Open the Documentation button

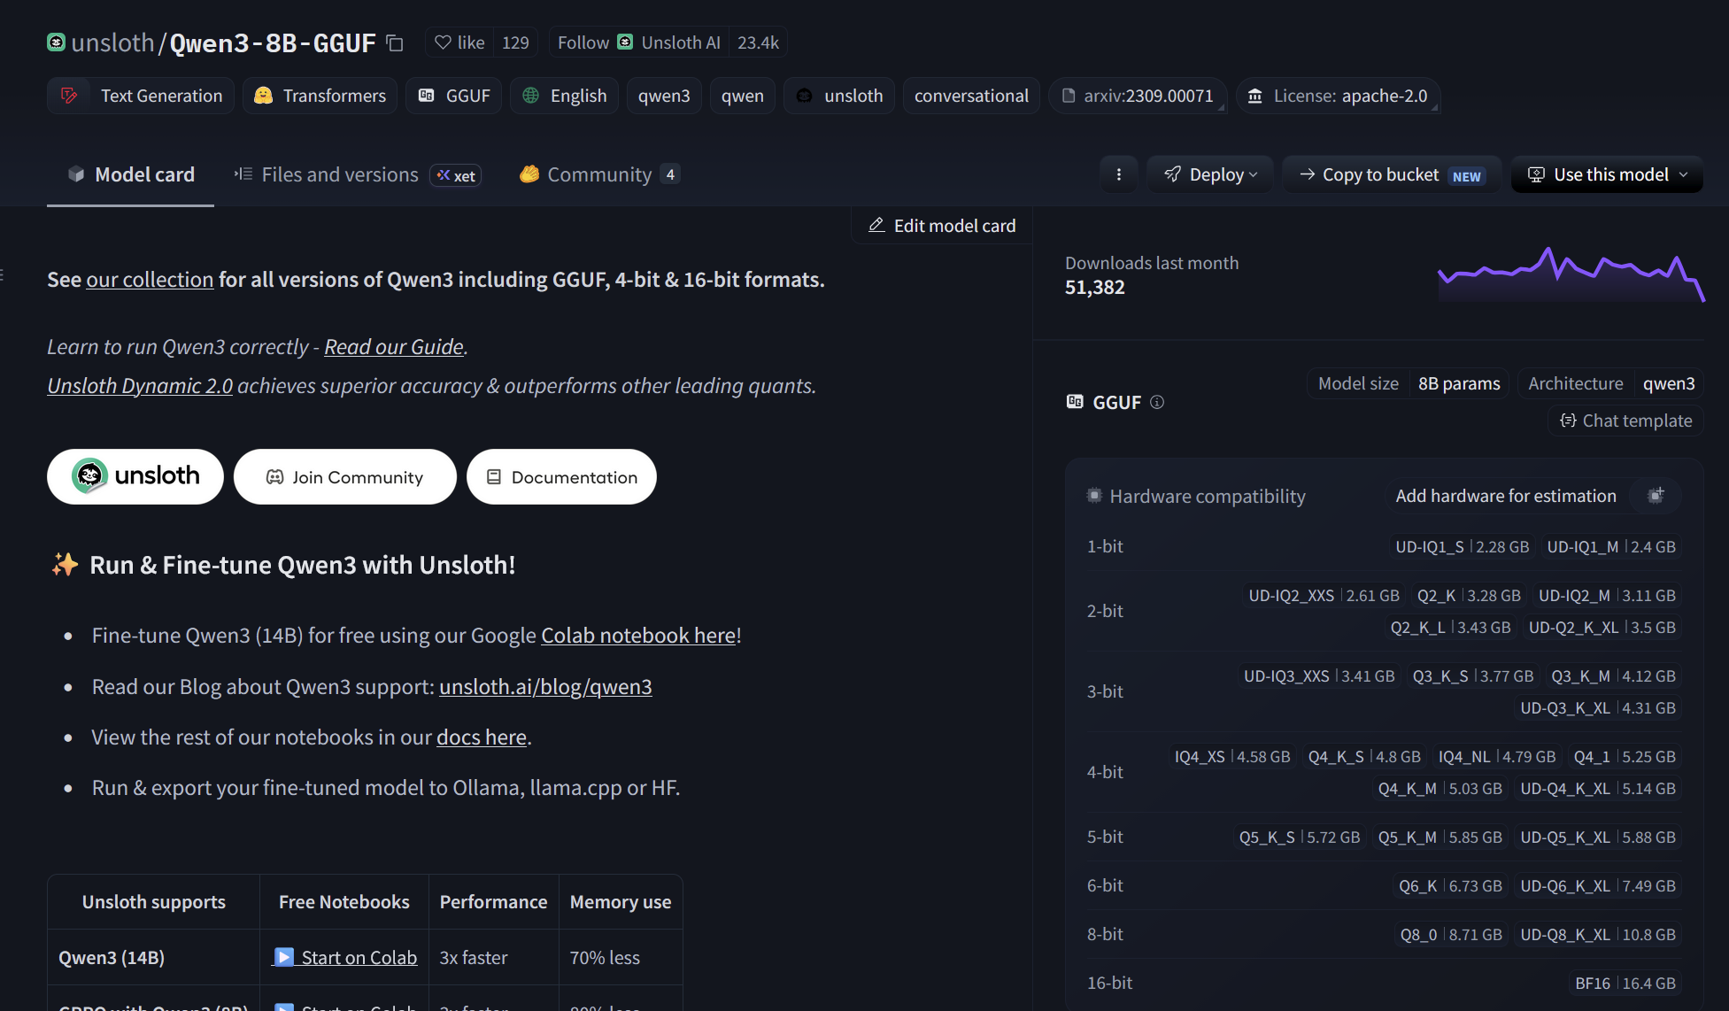(561, 476)
